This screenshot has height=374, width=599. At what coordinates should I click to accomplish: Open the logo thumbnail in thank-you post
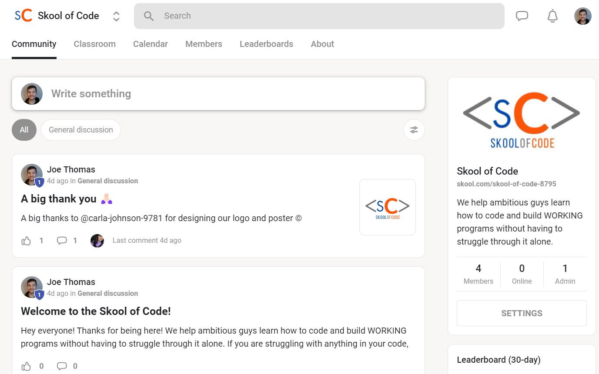click(x=388, y=207)
